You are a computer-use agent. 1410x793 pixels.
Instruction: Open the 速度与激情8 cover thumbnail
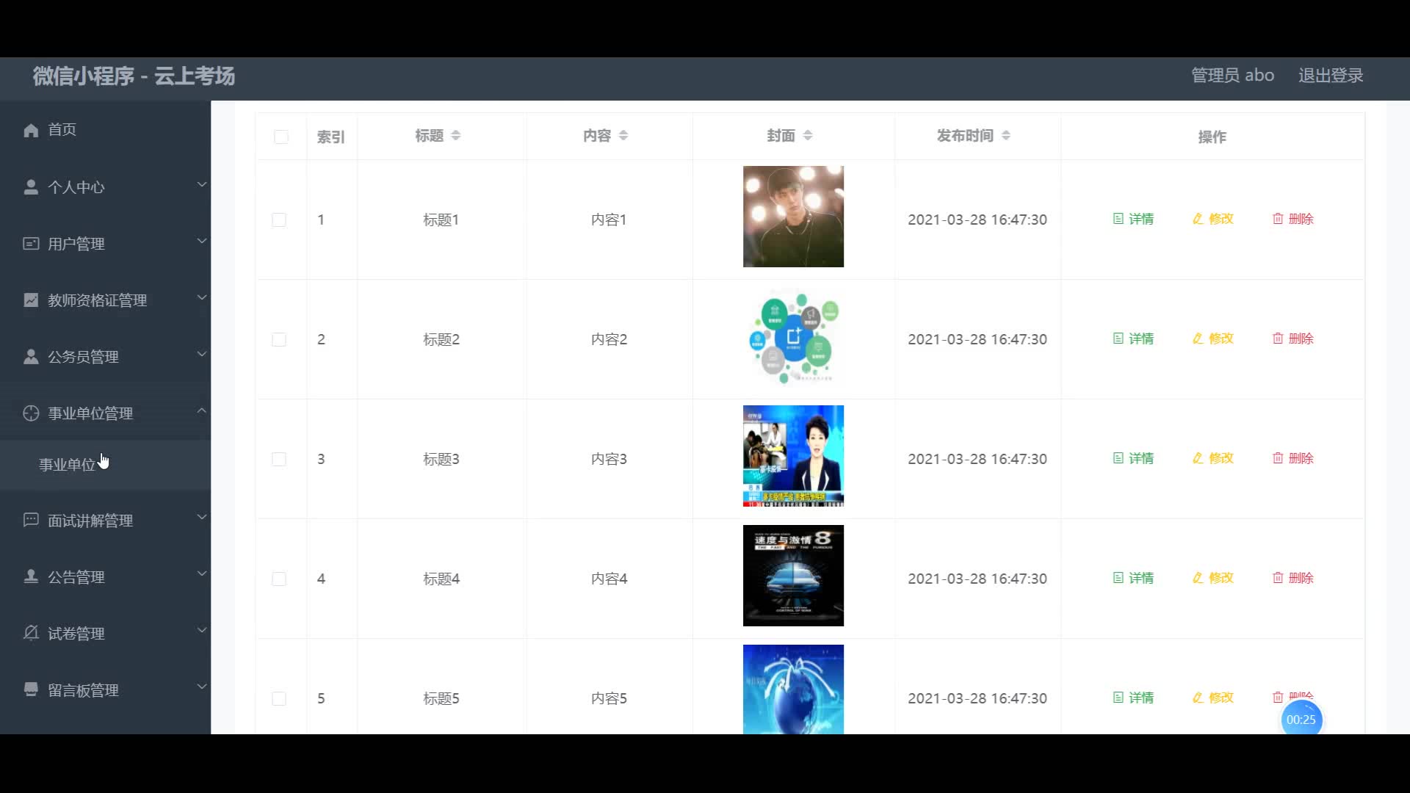coord(793,576)
